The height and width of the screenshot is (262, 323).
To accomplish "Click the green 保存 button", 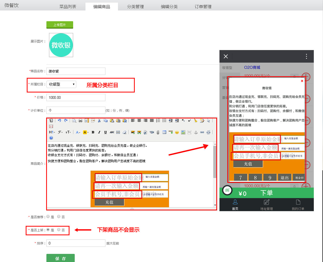I will coord(61,258).
